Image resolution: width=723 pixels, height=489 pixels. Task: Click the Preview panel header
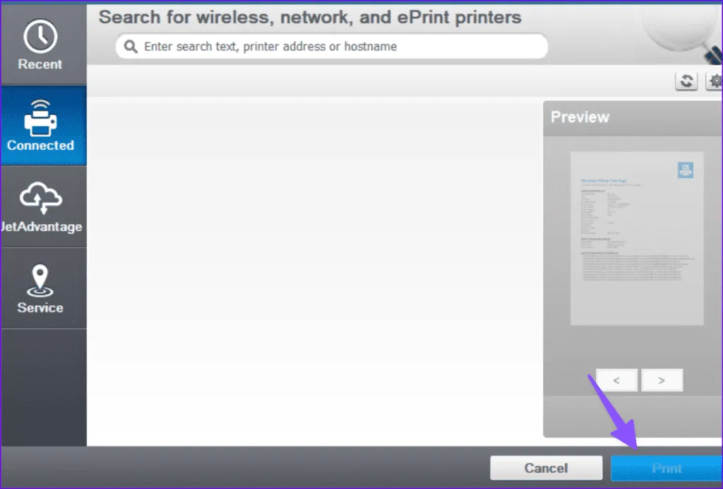(632, 117)
